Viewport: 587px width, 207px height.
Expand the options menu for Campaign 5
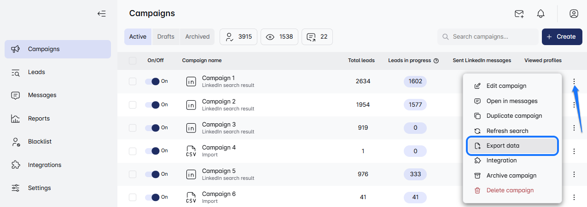click(574, 174)
